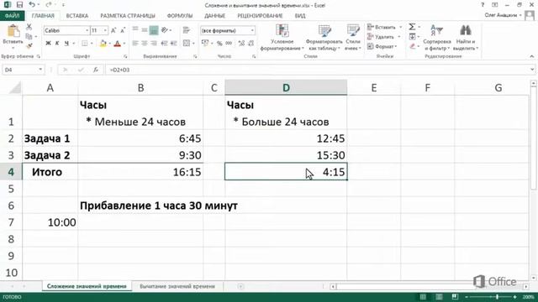The image size is (538, 302).
Task: Click the zoom slider handle
Action: [x=497, y=297]
